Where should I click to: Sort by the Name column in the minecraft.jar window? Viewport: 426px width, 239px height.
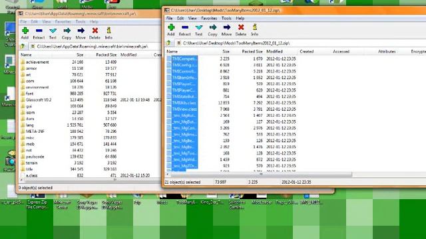tap(26, 54)
